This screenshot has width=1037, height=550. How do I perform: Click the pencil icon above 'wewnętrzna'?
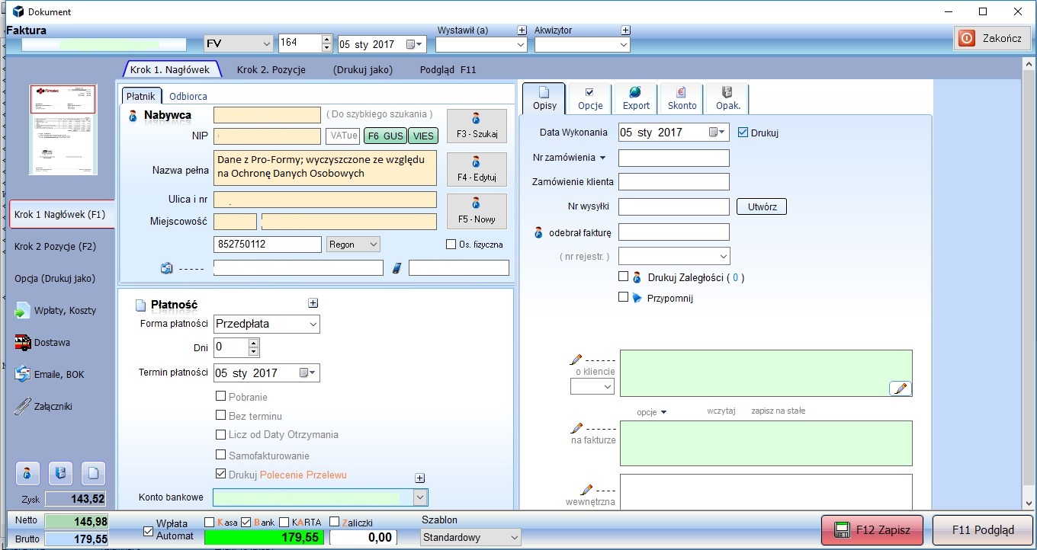pyautogui.click(x=586, y=490)
